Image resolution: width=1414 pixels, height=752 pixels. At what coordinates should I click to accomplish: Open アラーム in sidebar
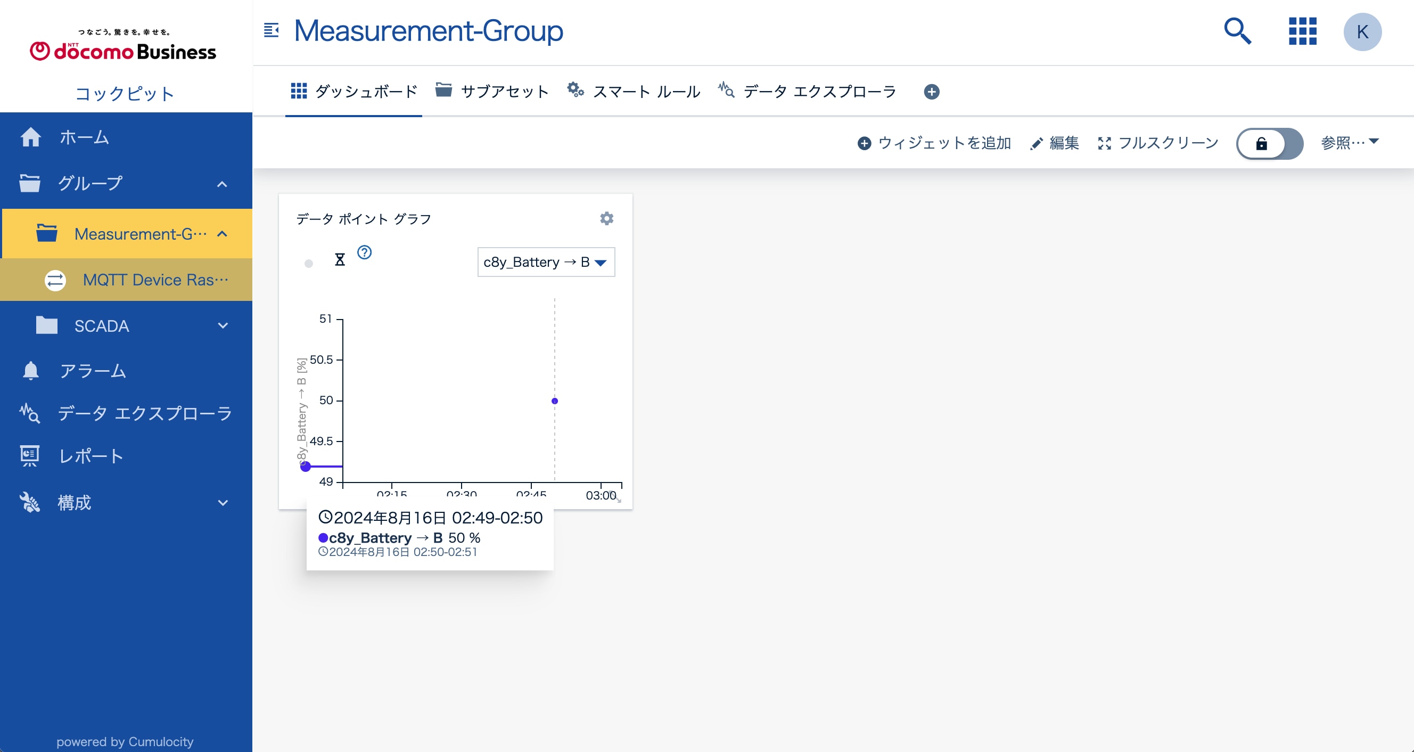126,371
